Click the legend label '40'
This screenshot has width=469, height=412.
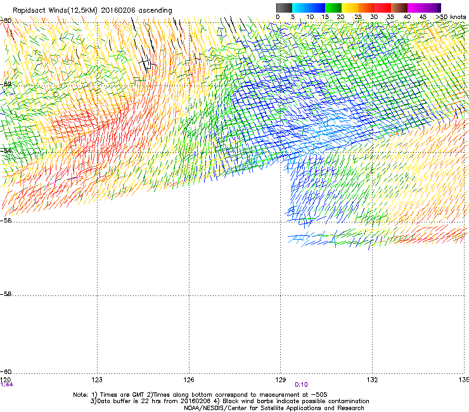click(x=407, y=17)
